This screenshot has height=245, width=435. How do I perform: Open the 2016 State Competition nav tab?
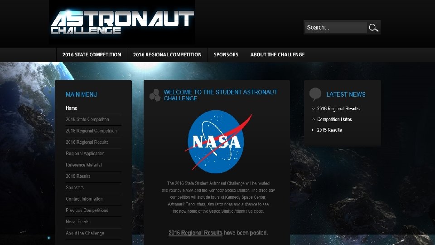click(x=92, y=55)
